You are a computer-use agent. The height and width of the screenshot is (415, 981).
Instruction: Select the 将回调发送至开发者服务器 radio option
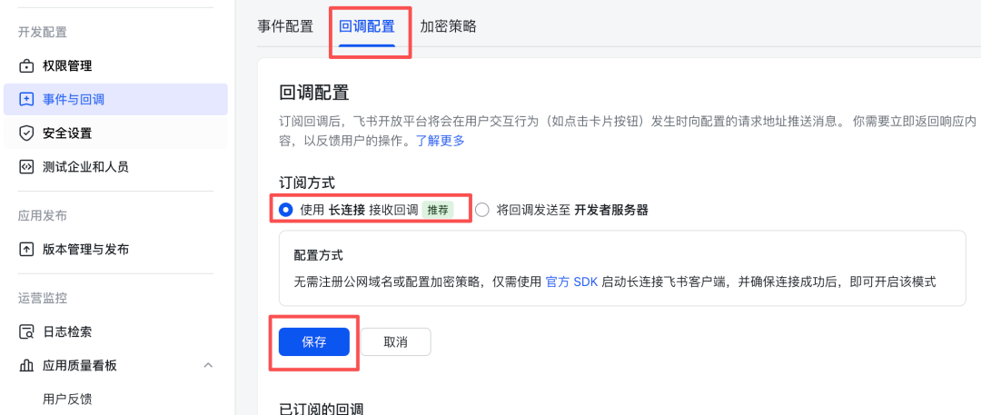(481, 210)
